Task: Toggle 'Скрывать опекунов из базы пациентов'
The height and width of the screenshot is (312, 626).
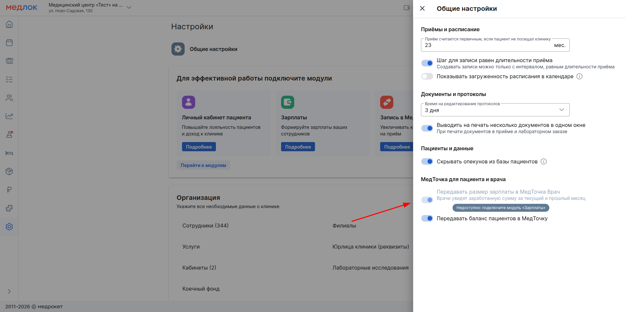Action: (427, 161)
